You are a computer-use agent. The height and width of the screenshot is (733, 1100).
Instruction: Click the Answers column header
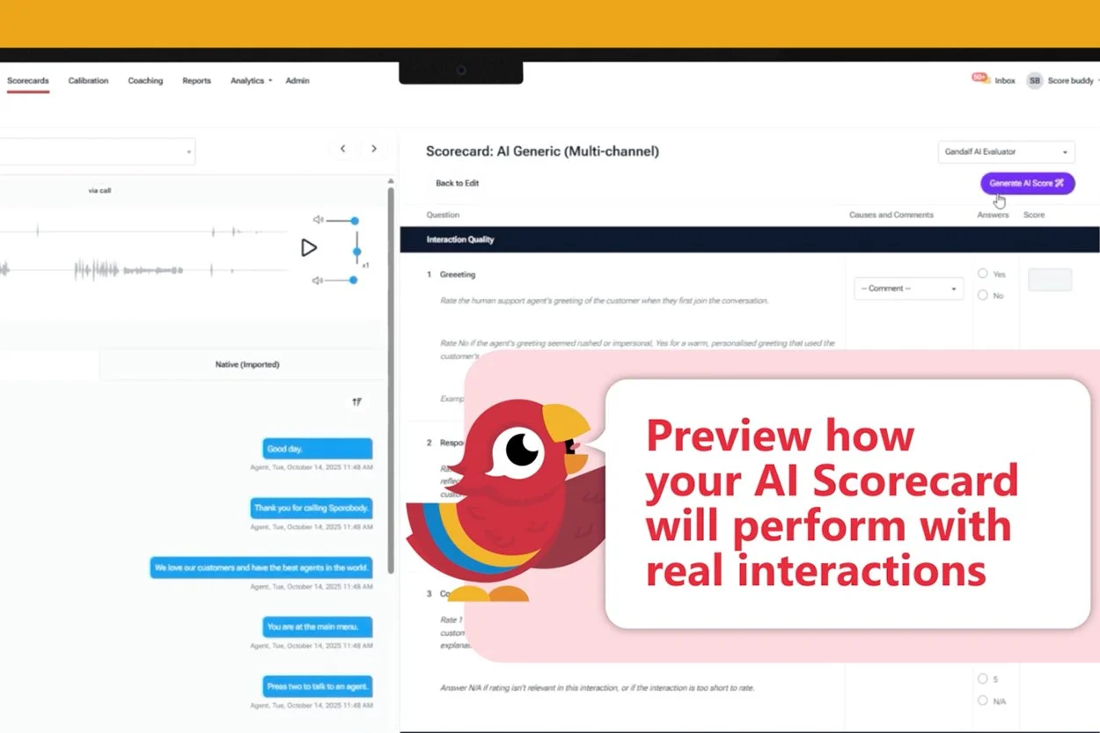[x=993, y=215]
